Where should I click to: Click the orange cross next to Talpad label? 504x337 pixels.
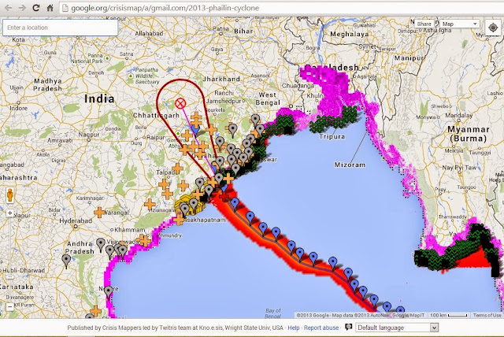(177, 168)
